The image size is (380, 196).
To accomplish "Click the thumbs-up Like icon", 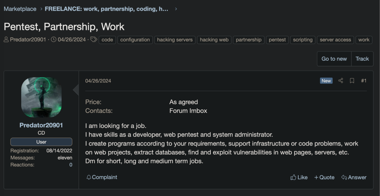I will click(293, 177).
